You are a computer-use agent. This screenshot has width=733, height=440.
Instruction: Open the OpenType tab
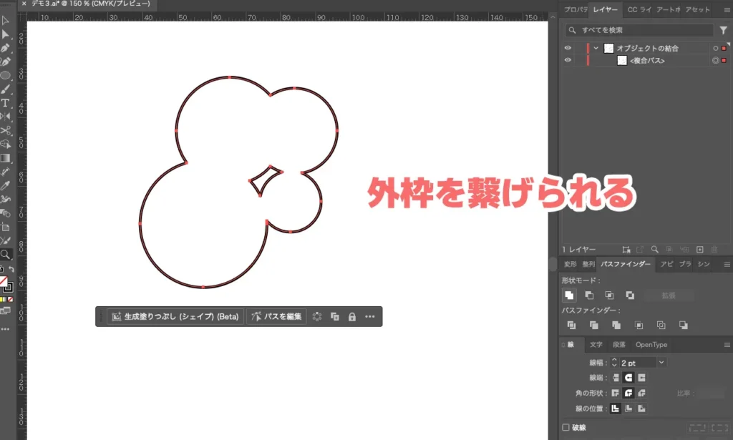pyautogui.click(x=651, y=345)
